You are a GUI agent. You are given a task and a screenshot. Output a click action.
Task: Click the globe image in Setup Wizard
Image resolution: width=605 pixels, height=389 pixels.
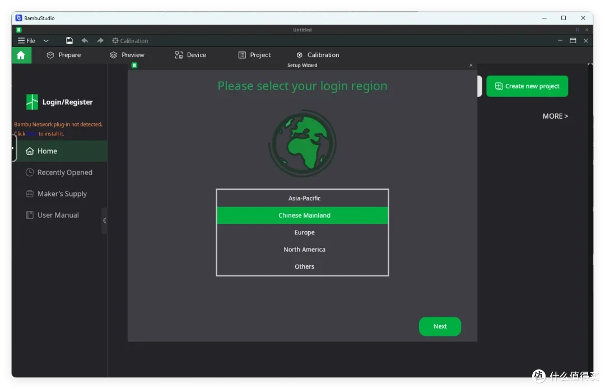(302, 143)
